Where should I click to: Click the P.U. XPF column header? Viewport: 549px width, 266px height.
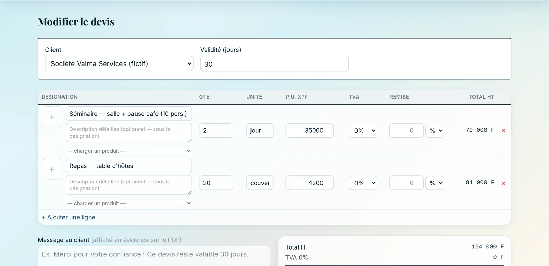(297, 97)
